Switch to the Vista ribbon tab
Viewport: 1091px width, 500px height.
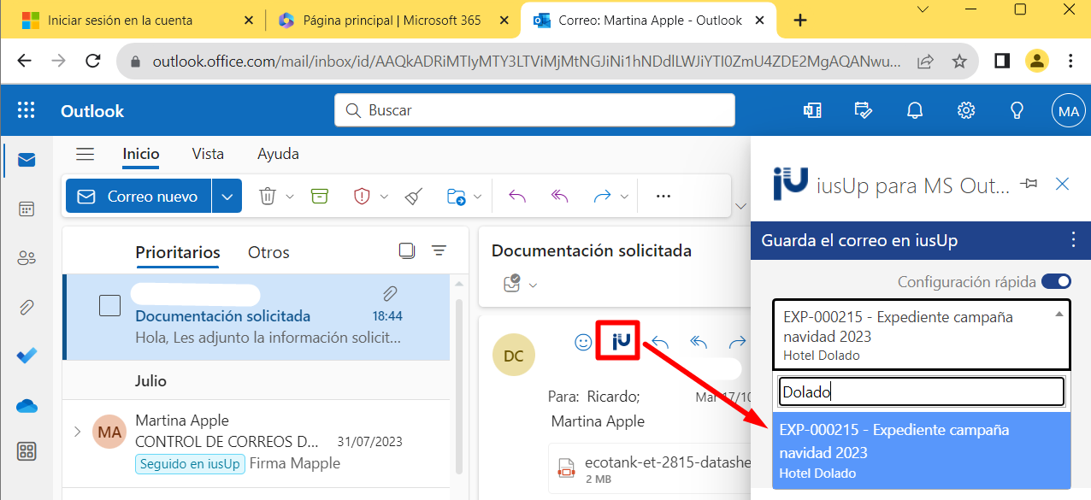tap(208, 154)
